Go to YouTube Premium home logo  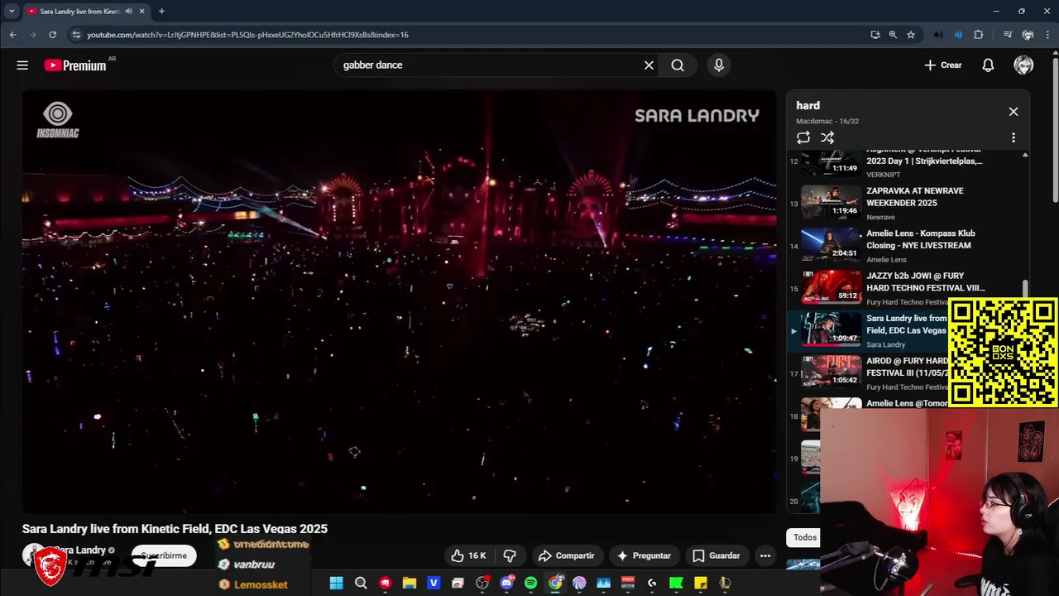tap(75, 65)
